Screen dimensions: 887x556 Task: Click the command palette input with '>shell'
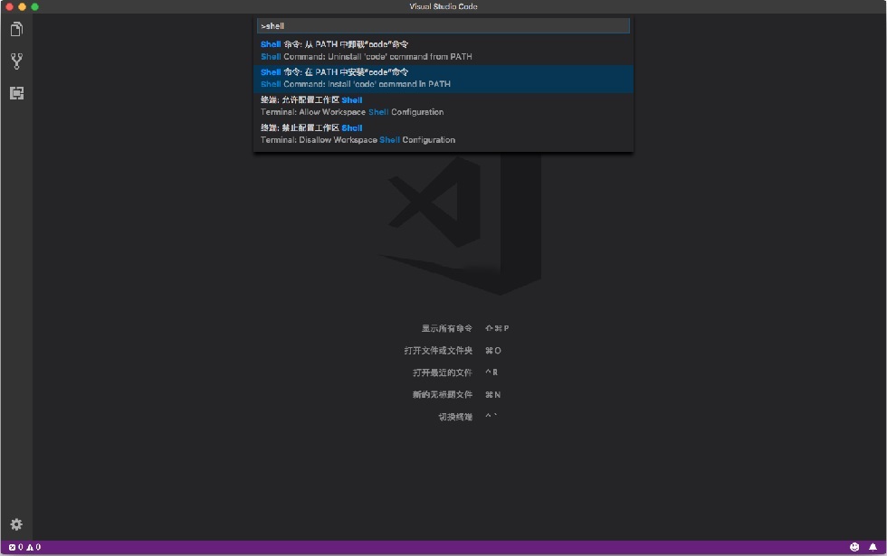[443, 25]
